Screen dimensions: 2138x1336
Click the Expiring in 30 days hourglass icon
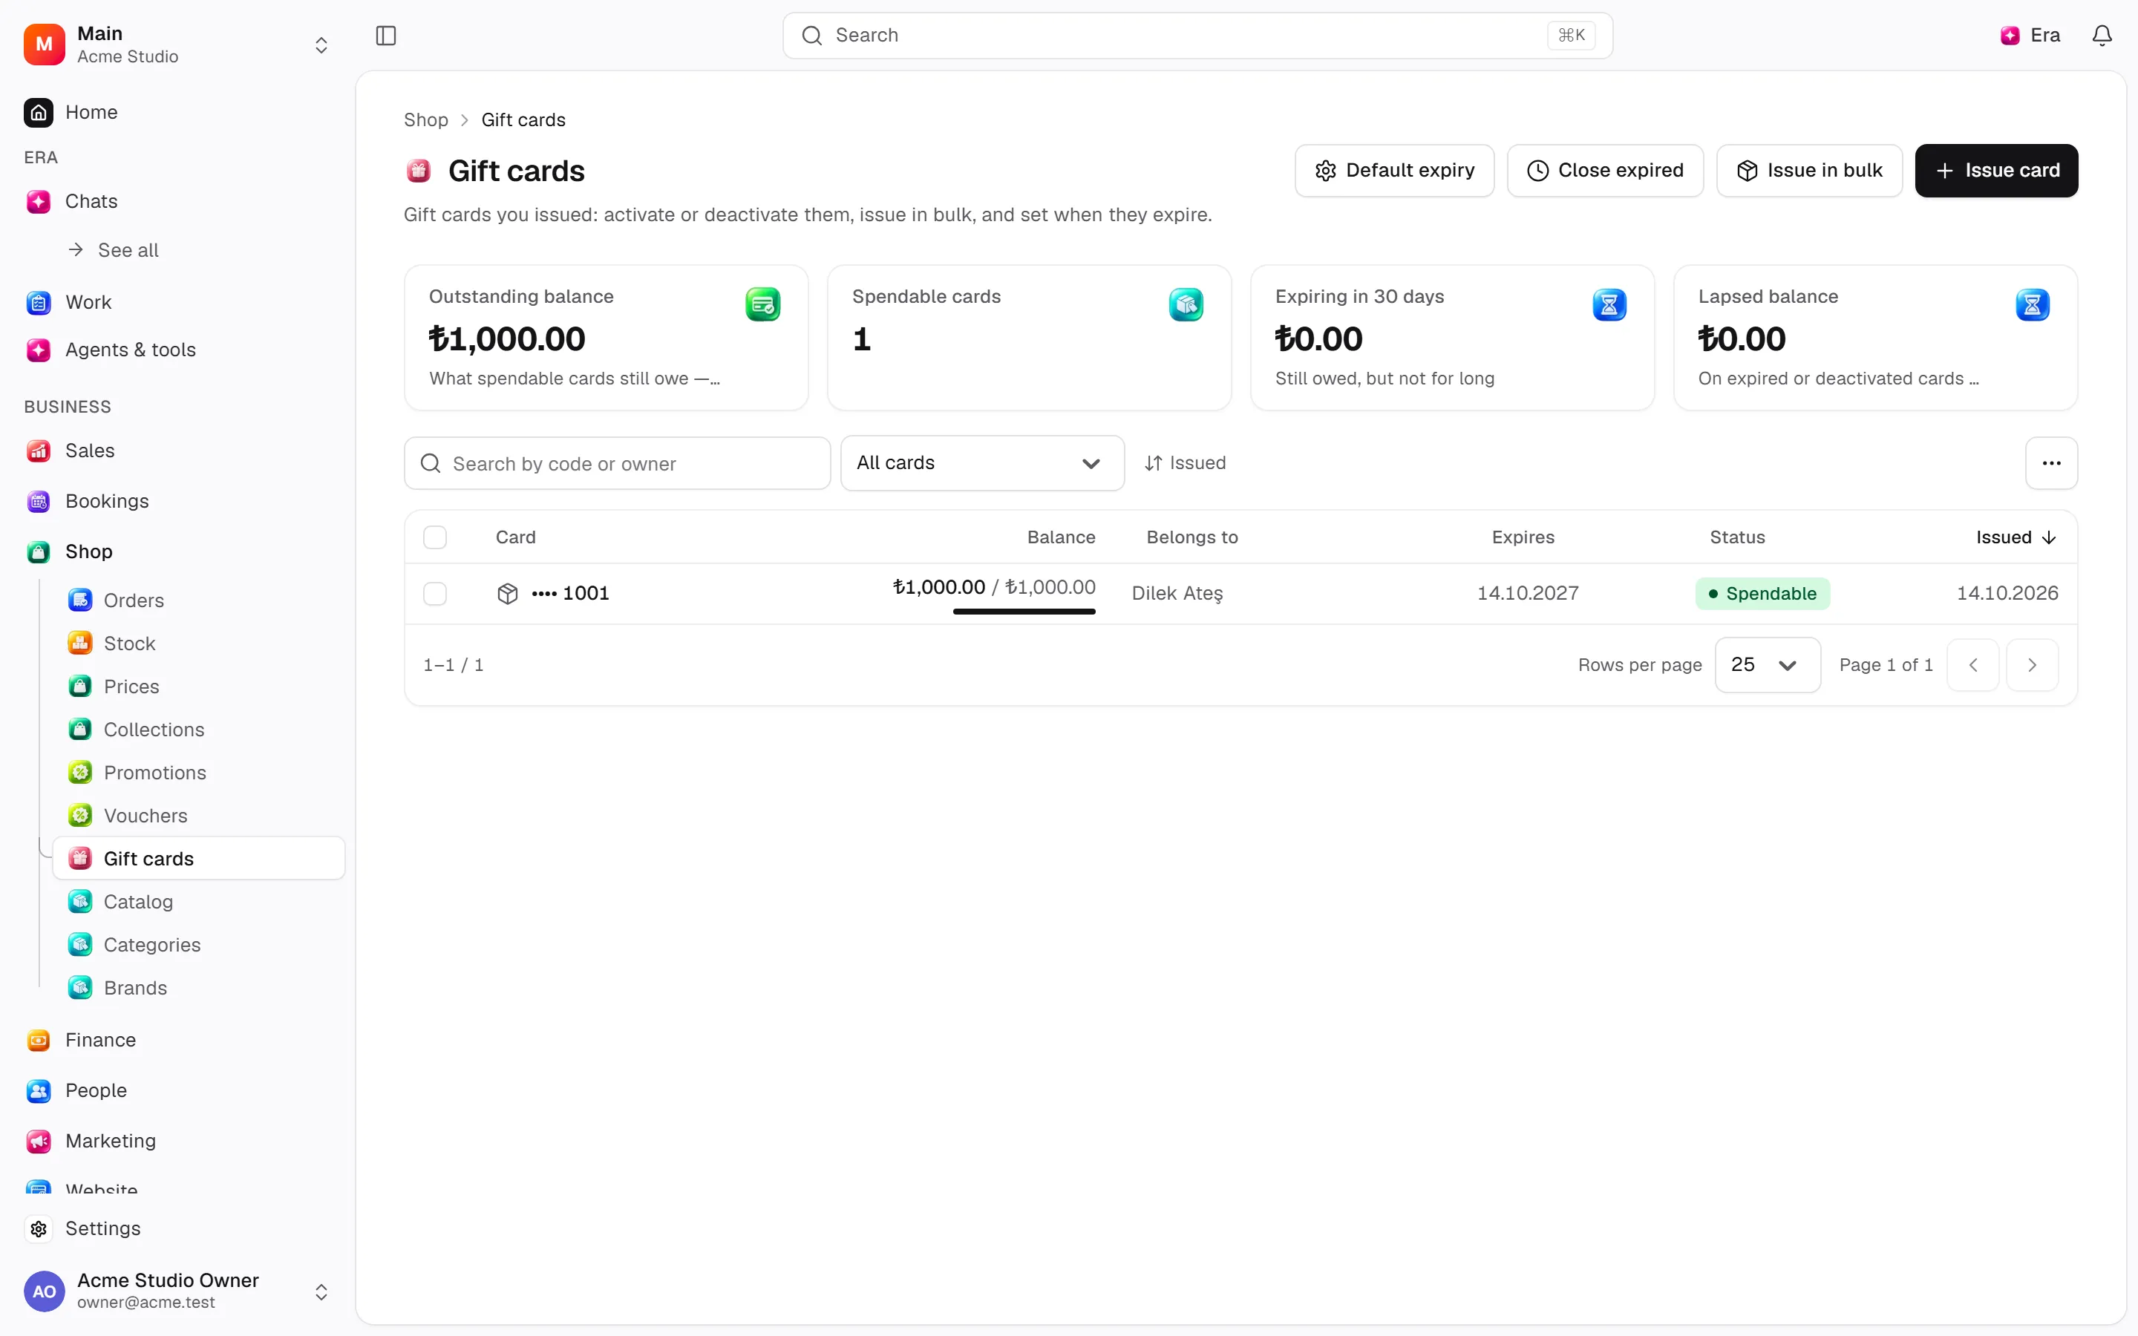(x=1609, y=305)
